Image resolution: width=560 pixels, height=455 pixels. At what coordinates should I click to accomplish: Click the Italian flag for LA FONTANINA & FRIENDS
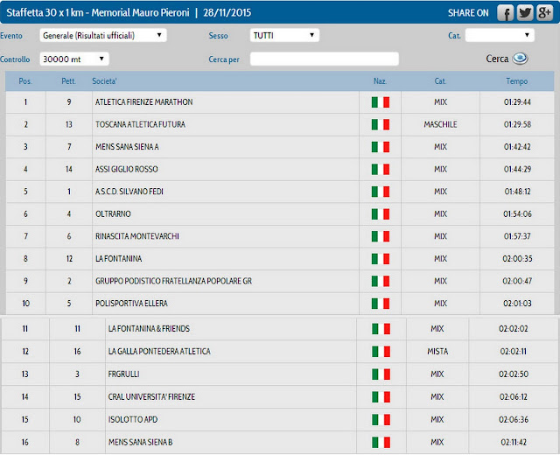click(x=381, y=329)
